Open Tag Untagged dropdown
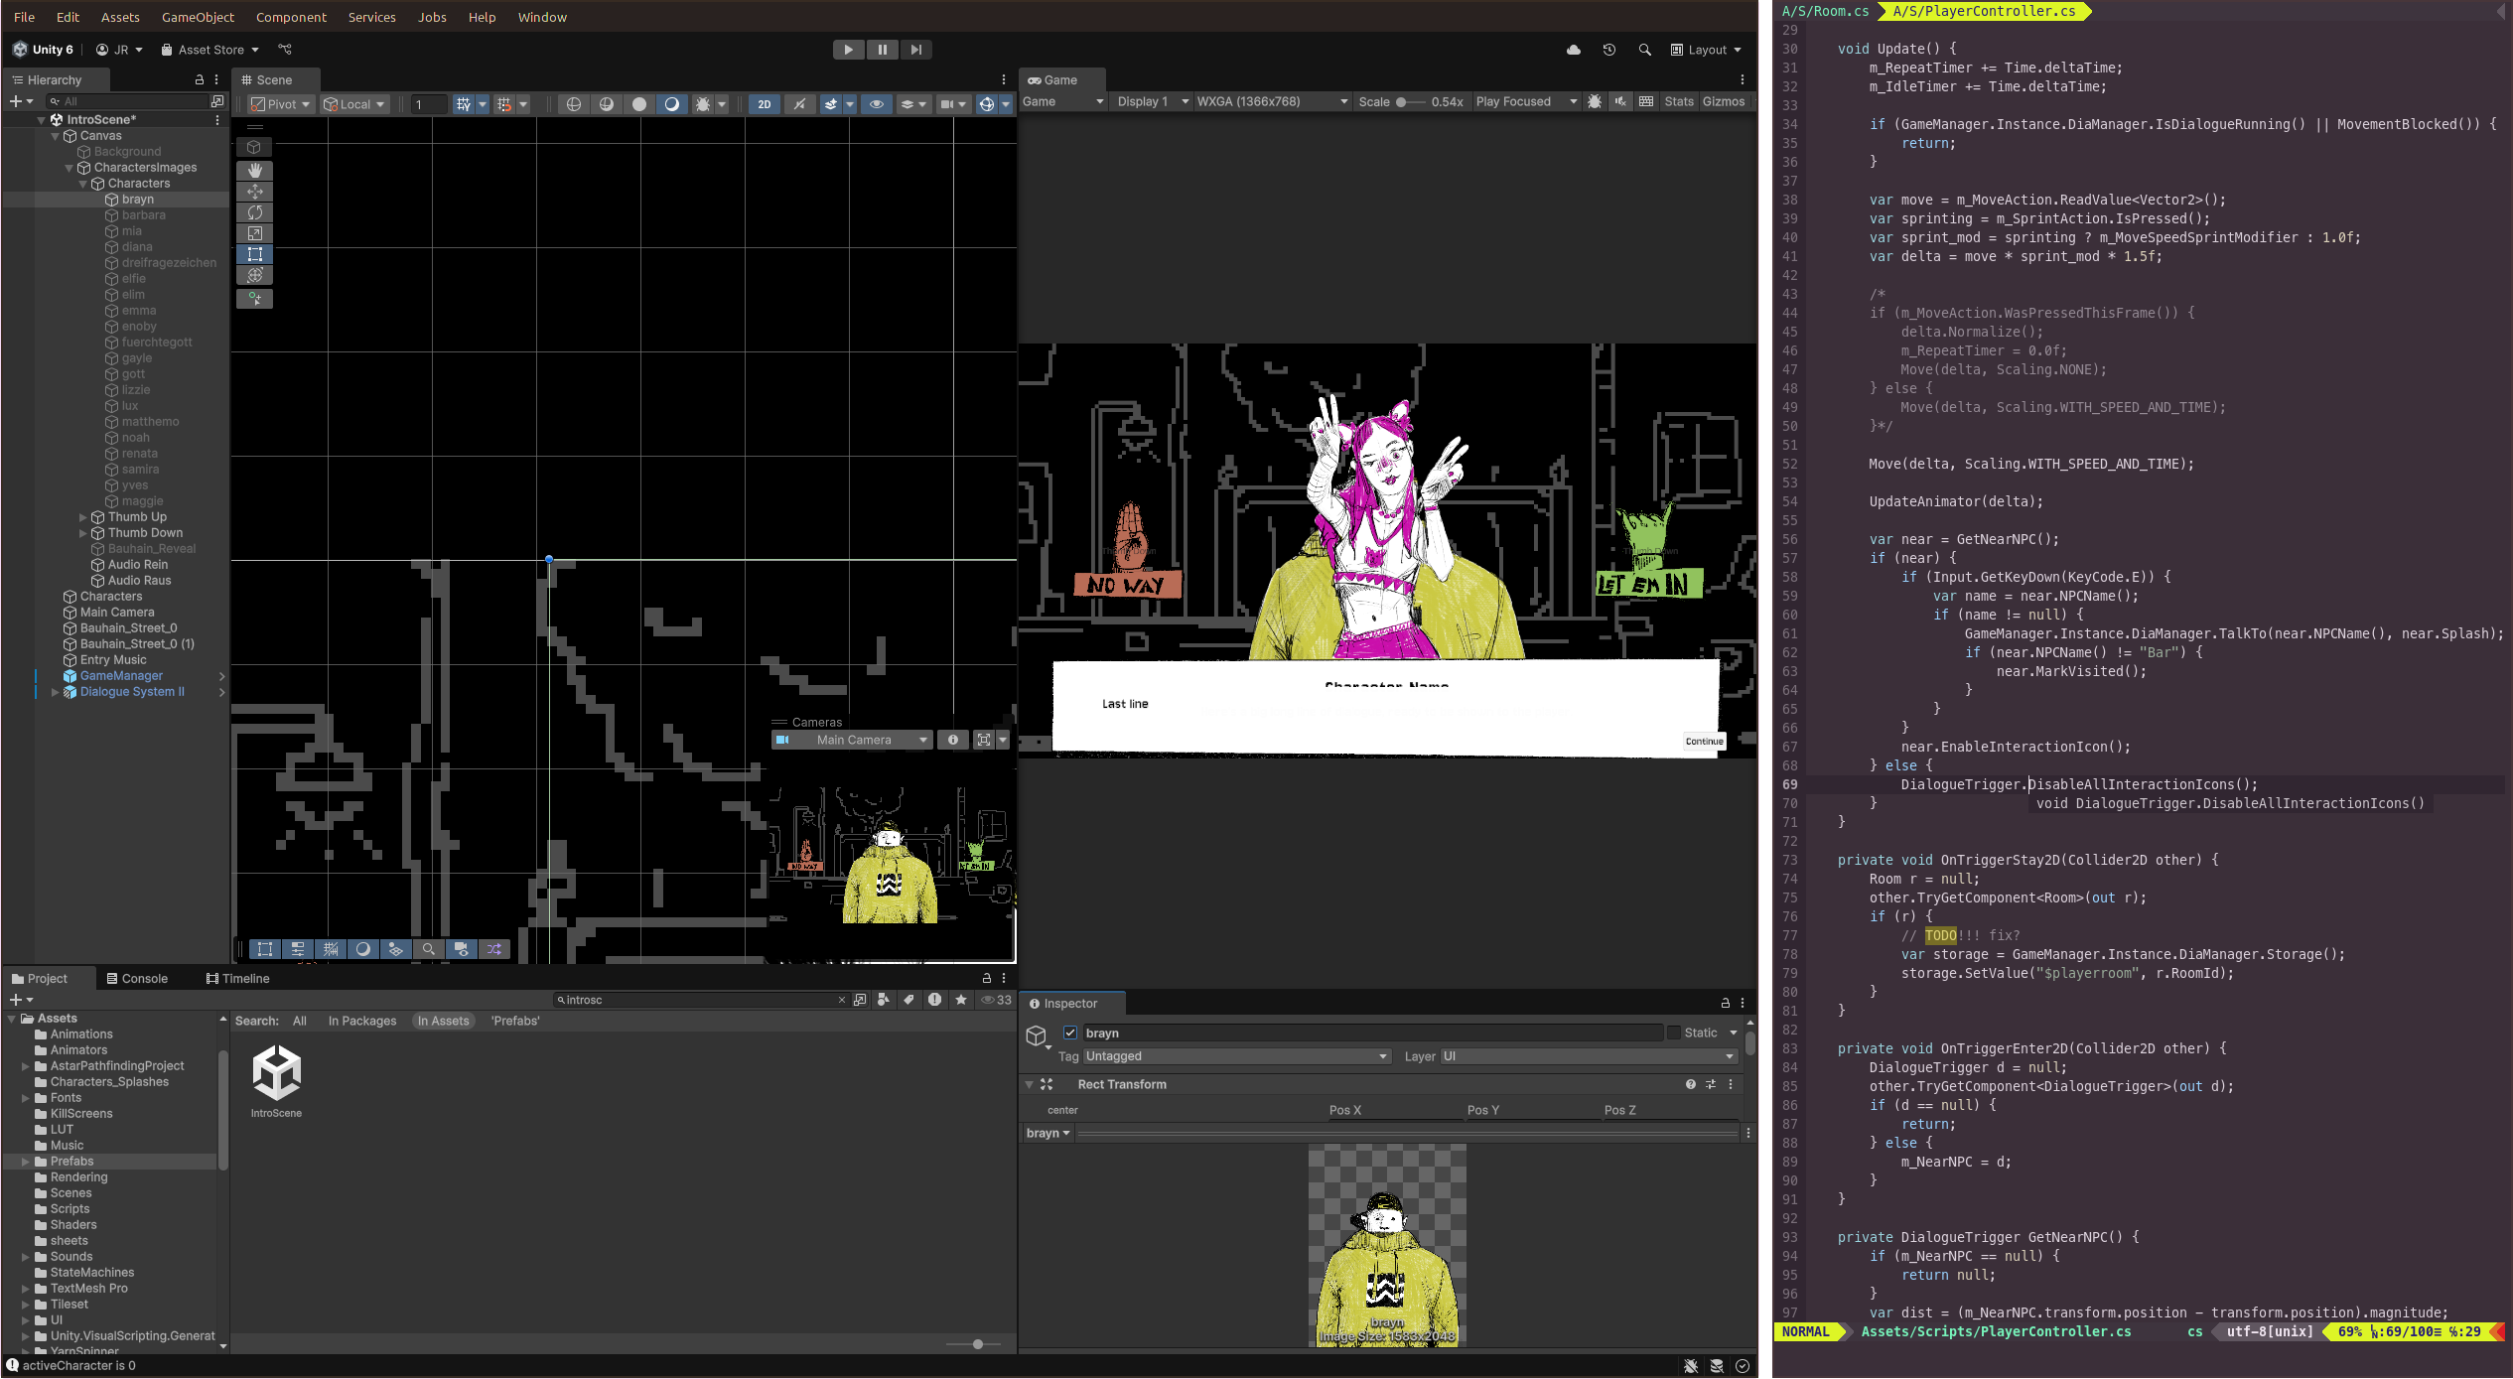The height and width of the screenshot is (1379, 2513). point(1237,1056)
